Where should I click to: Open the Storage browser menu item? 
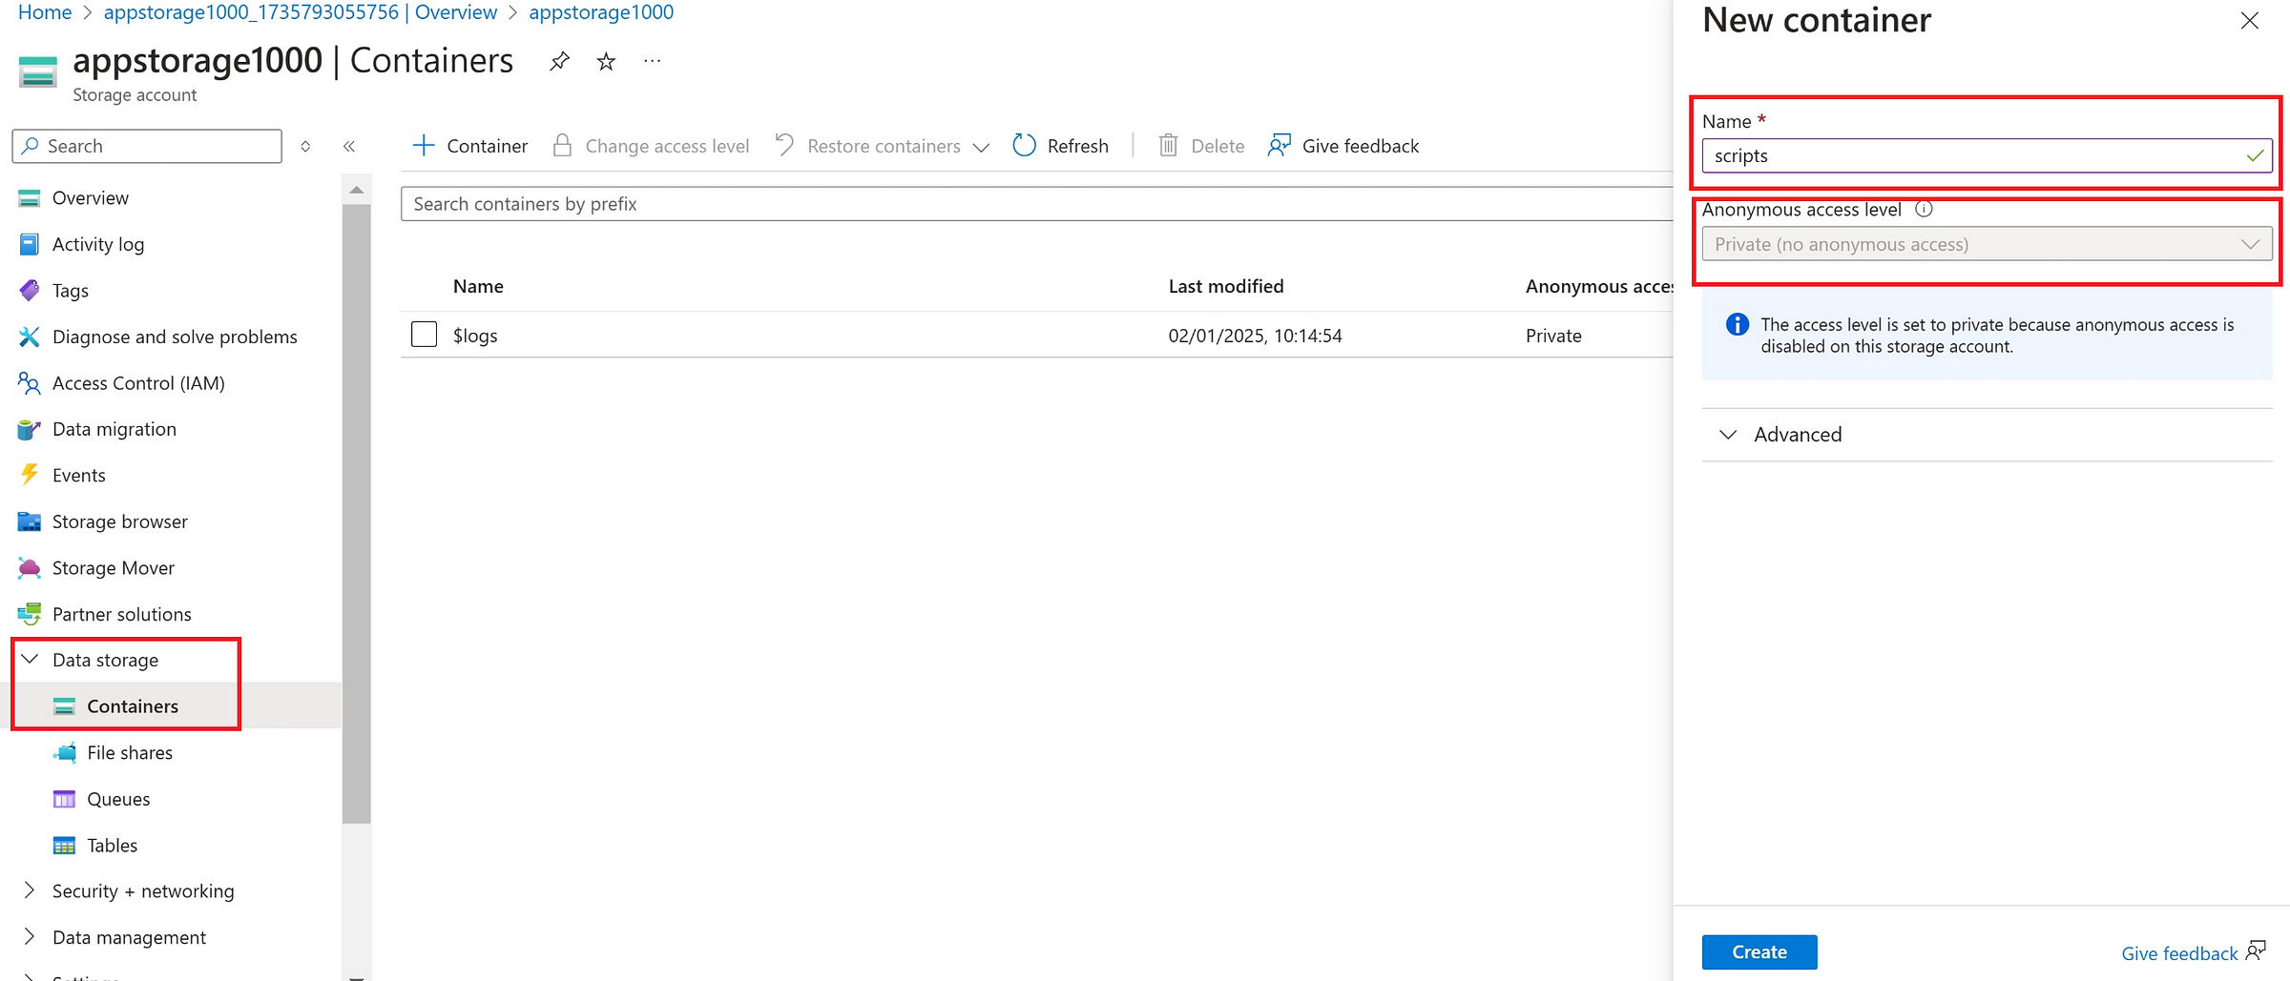pos(120,521)
